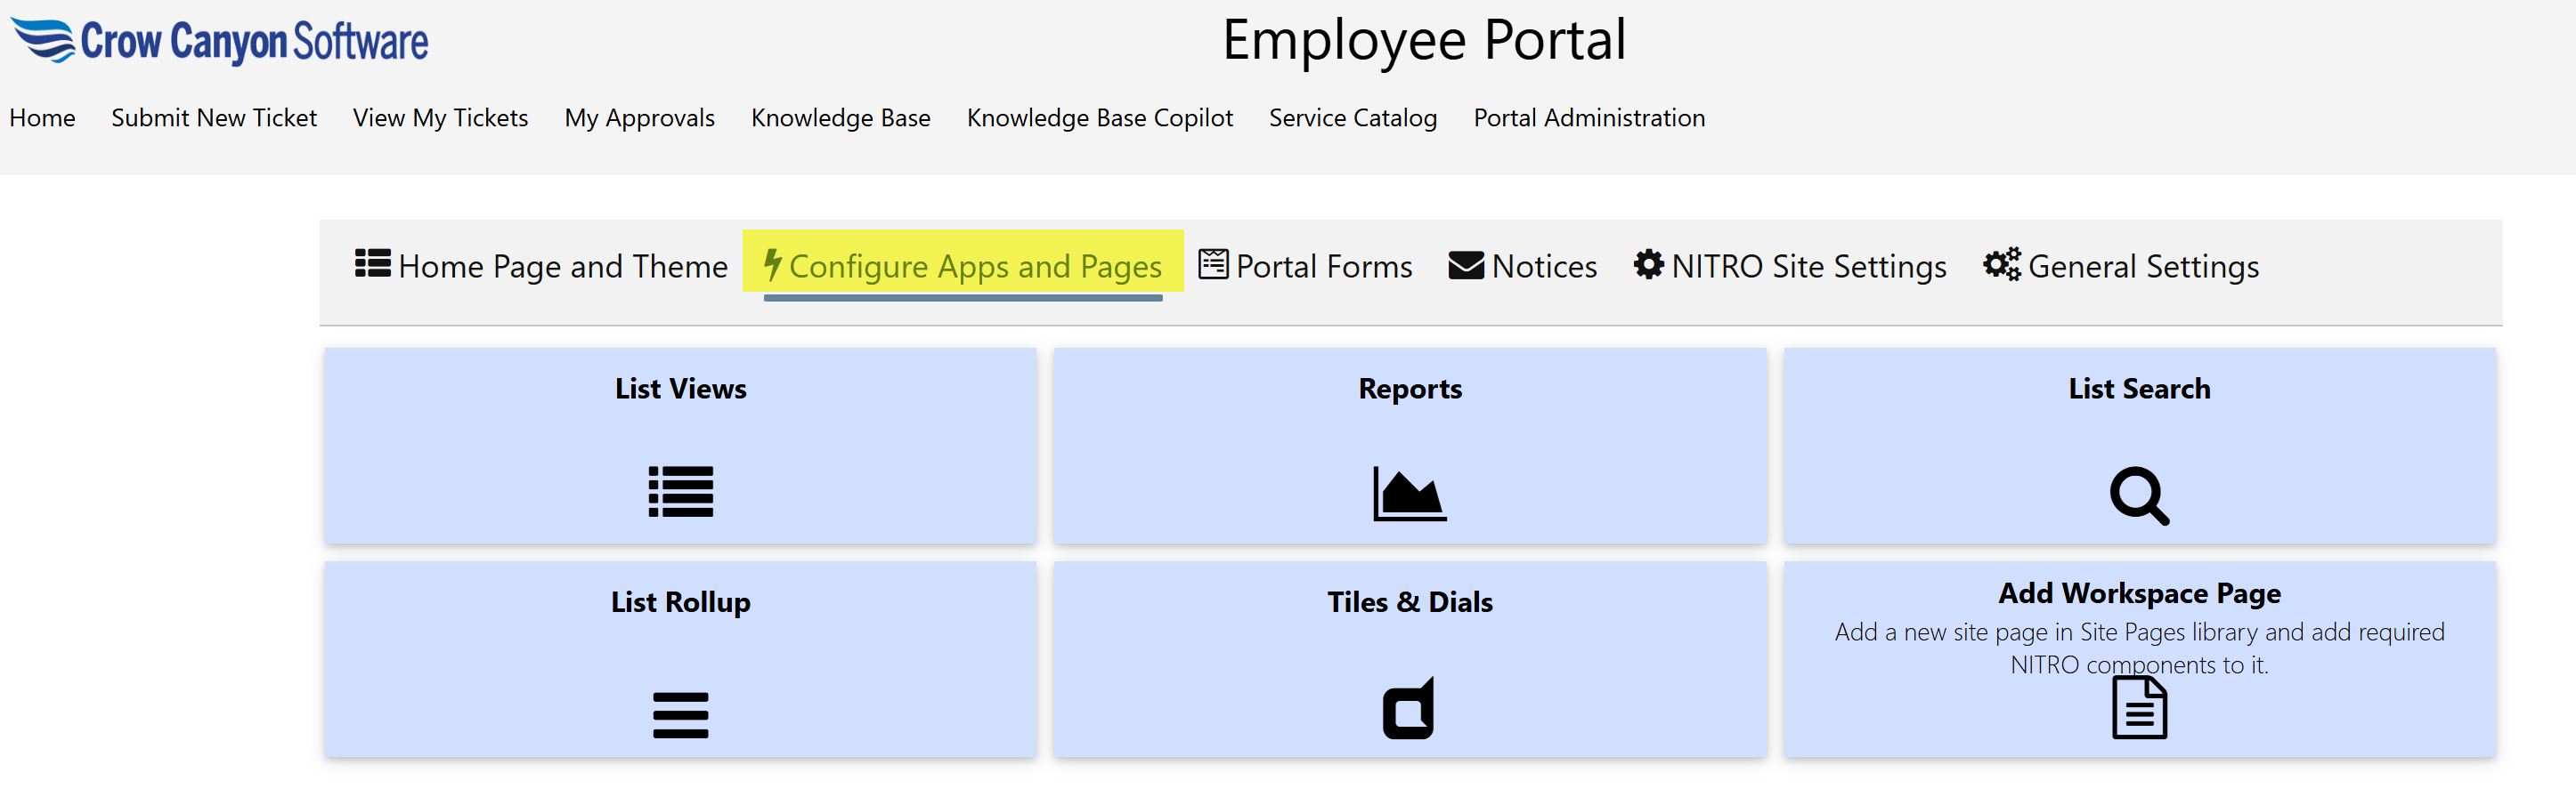This screenshot has height=789, width=2576.
Task: Click the Add Workspace Page document icon
Action: [2138, 707]
